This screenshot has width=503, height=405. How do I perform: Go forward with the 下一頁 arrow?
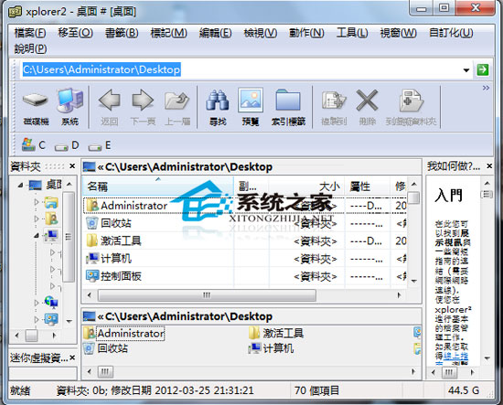(x=143, y=107)
